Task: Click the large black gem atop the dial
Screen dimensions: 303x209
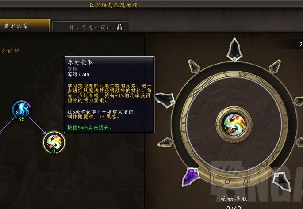Action: tap(234, 49)
